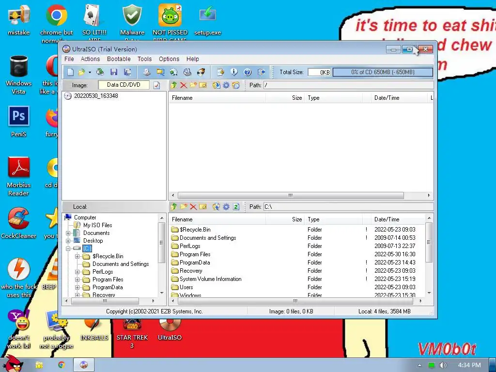Click red Delete X in local toolbar

[193, 206]
